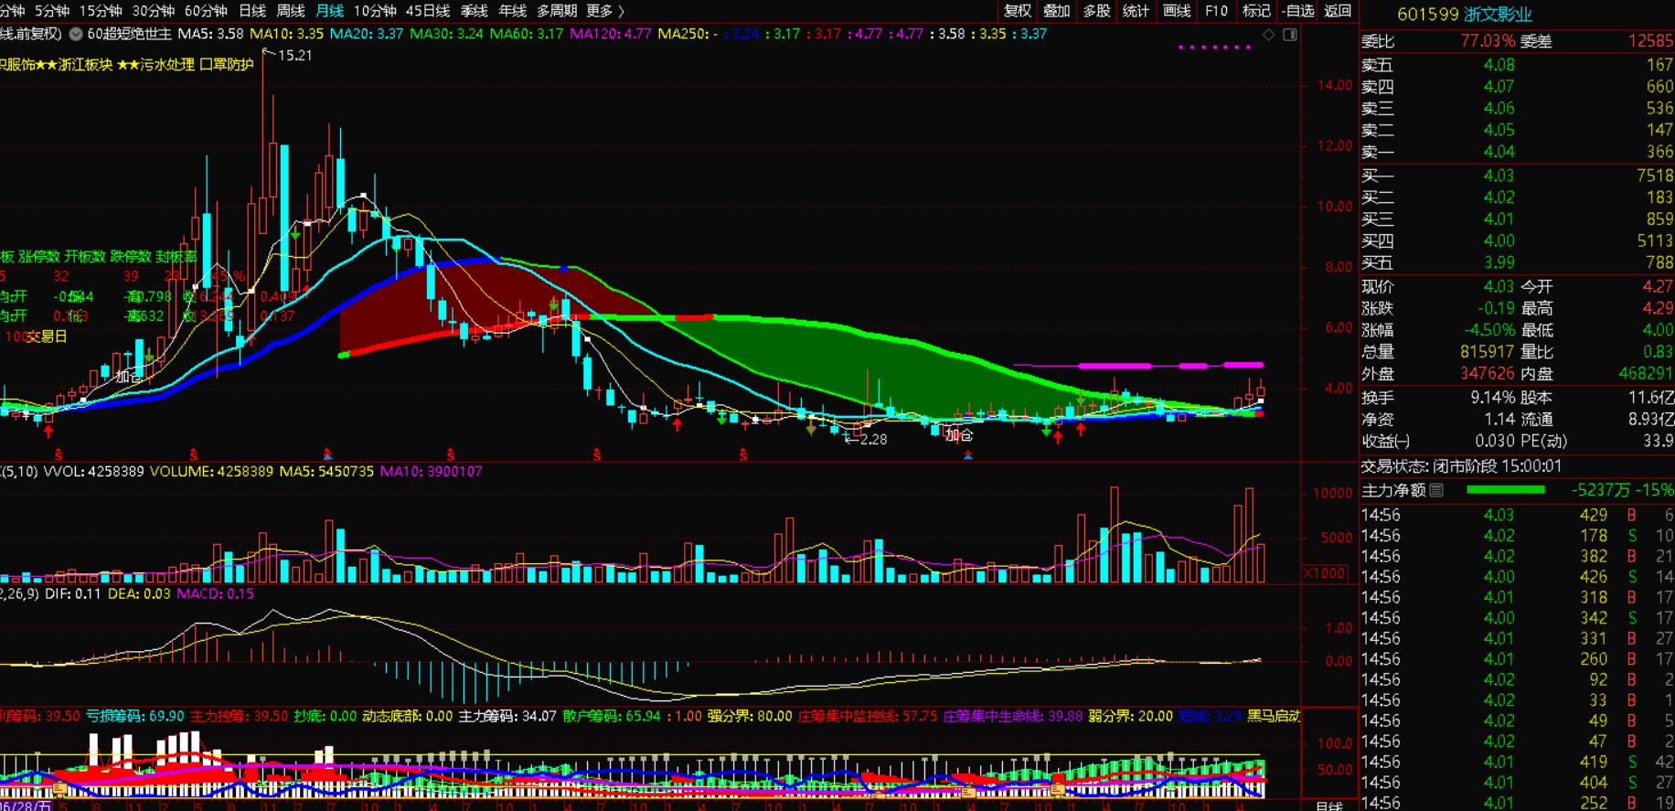Switch to the 60分钟 period tab

click(206, 11)
